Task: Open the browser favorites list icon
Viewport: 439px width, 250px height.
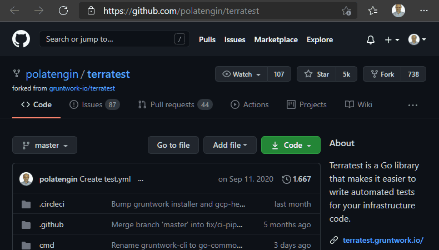Action: 373,11
